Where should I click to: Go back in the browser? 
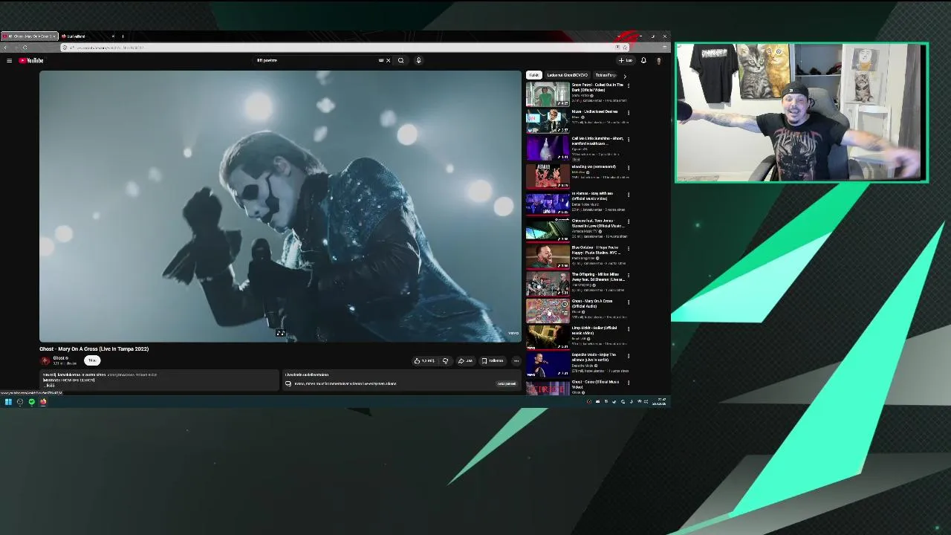click(x=5, y=48)
